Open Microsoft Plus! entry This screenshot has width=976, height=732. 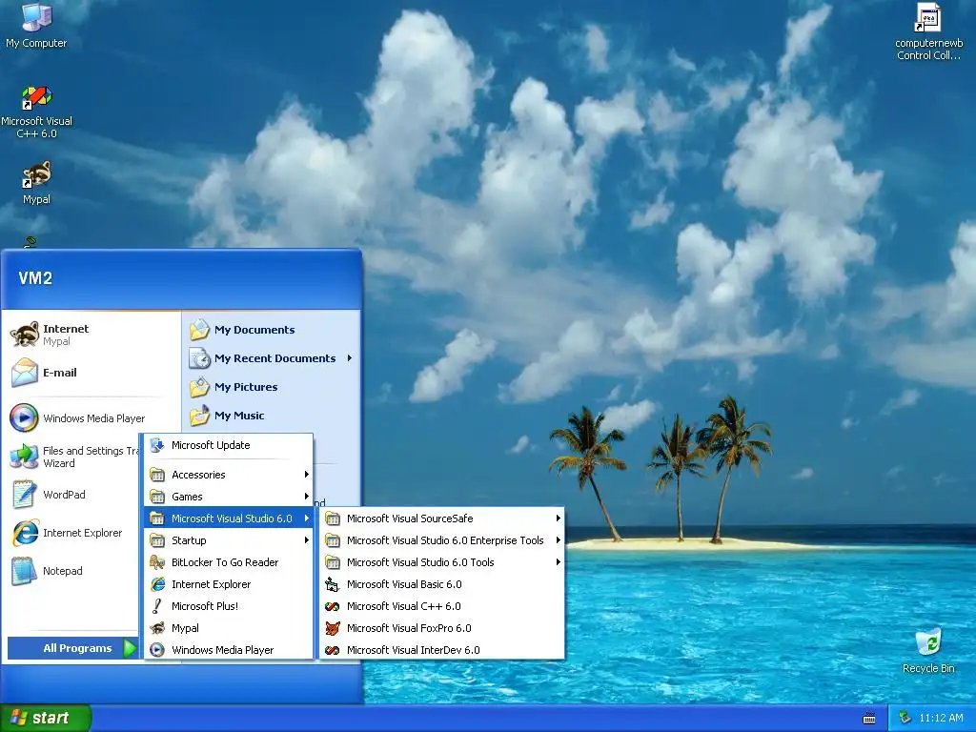[x=229, y=605]
